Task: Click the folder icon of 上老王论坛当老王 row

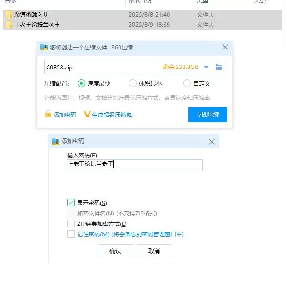Action: 9,25
